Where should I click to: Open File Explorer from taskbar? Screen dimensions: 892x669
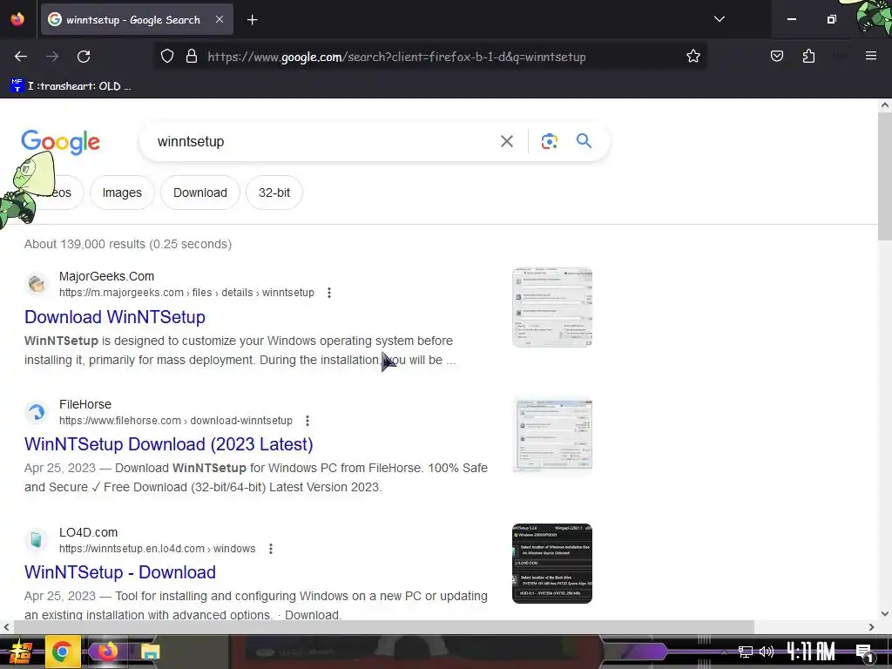point(150,652)
